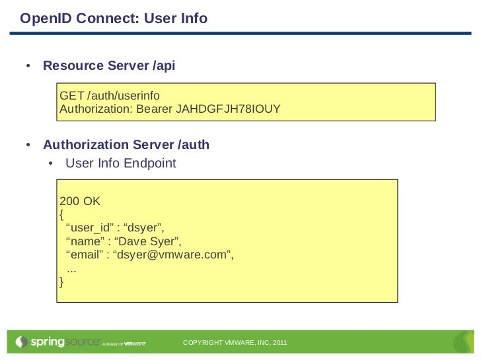The image size is (481, 360).
Task: Click the opening curly brace in response
Action: coord(61,214)
